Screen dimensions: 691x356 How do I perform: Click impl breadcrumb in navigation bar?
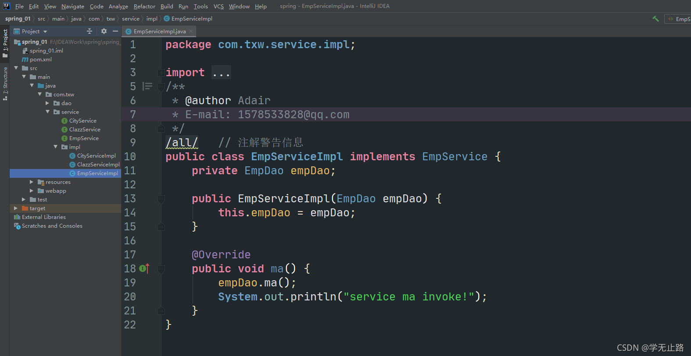point(152,19)
